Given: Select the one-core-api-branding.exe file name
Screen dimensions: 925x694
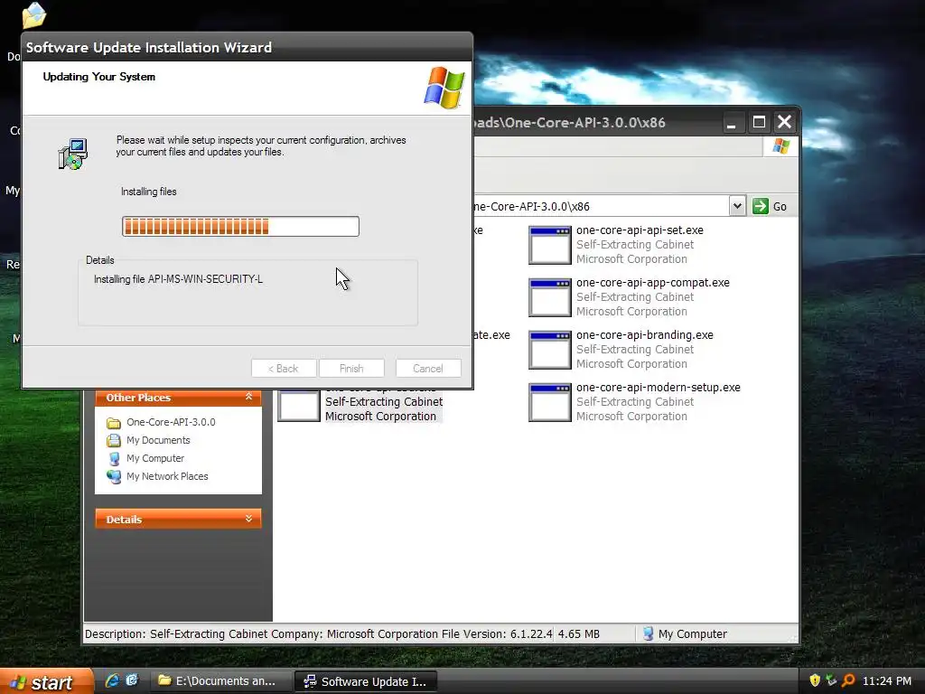Looking at the screenshot, I should coord(644,335).
